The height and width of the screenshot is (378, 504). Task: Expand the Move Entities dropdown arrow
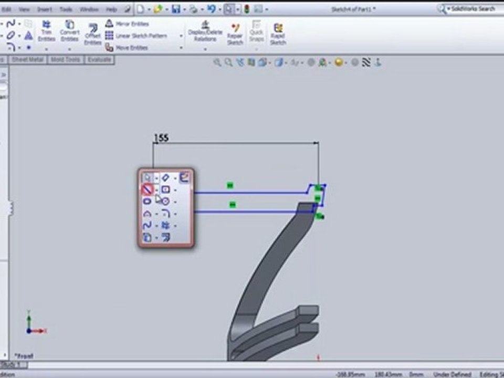181,48
